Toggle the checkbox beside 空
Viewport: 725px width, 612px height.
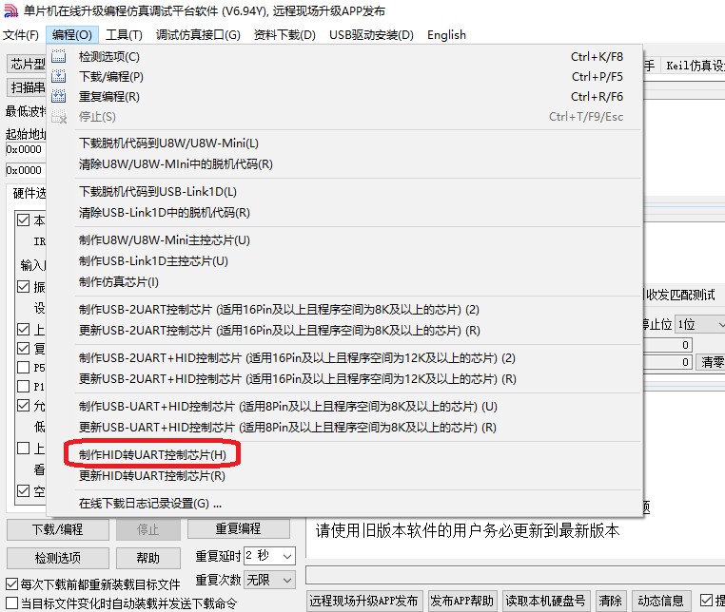tap(23, 490)
